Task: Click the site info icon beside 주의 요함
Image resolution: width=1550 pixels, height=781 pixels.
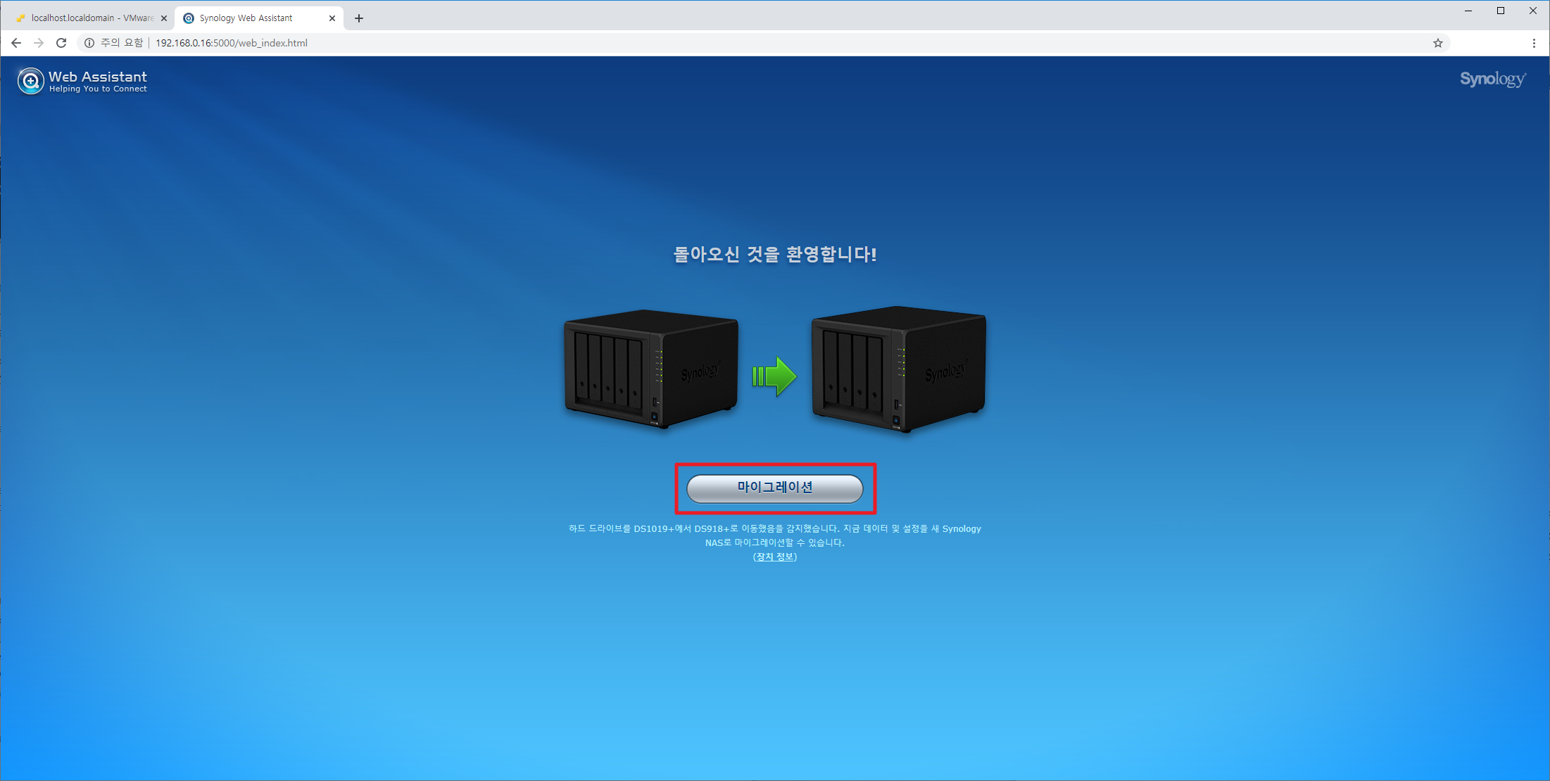Action: 89,43
